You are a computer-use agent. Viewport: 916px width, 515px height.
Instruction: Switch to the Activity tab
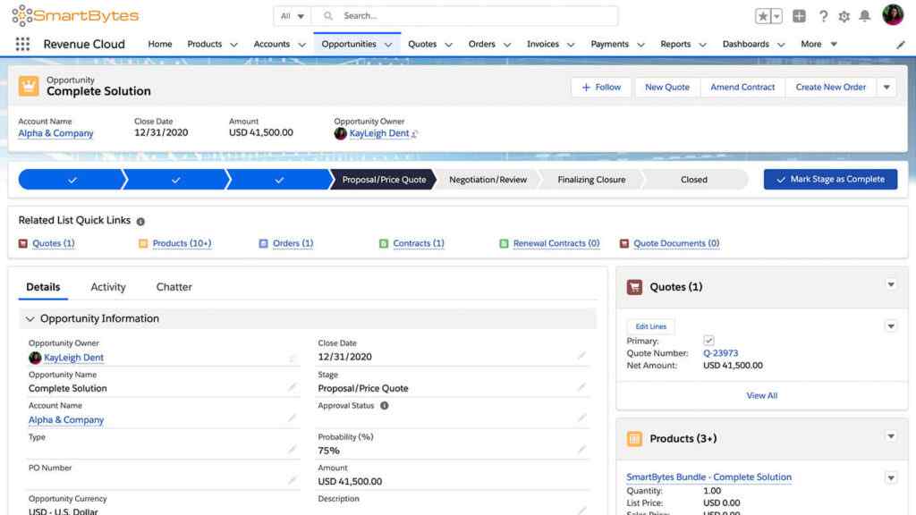click(x=108, y=287)
